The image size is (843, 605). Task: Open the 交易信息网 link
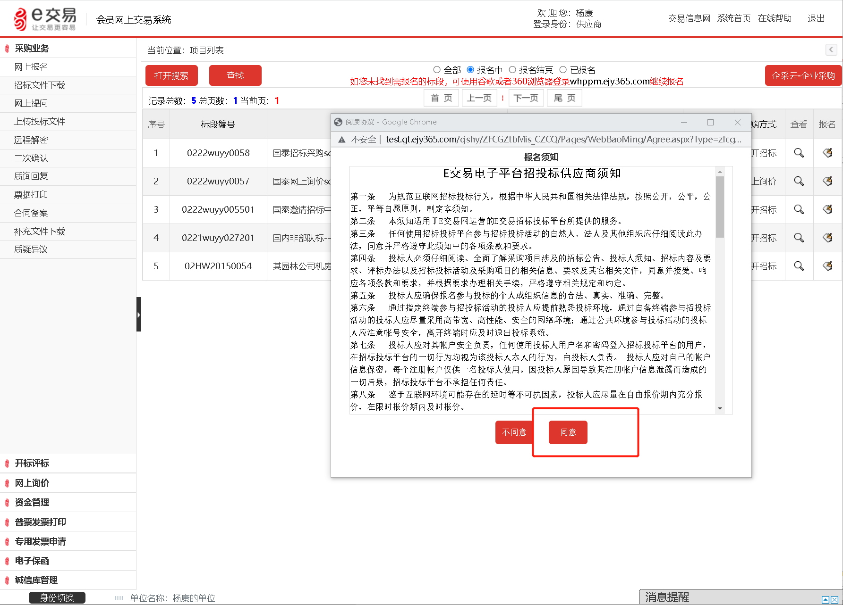pos(689,18)
